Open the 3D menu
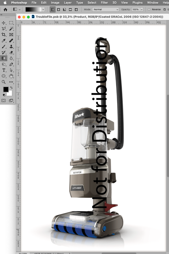This screenshot has width=169, height=254. [x=115, y=3]
